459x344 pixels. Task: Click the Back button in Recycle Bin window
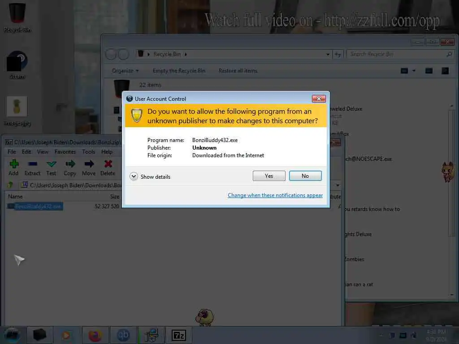tap(111, 54)
